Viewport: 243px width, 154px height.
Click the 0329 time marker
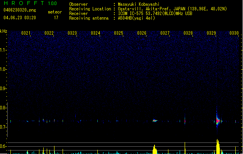(211, 33)
